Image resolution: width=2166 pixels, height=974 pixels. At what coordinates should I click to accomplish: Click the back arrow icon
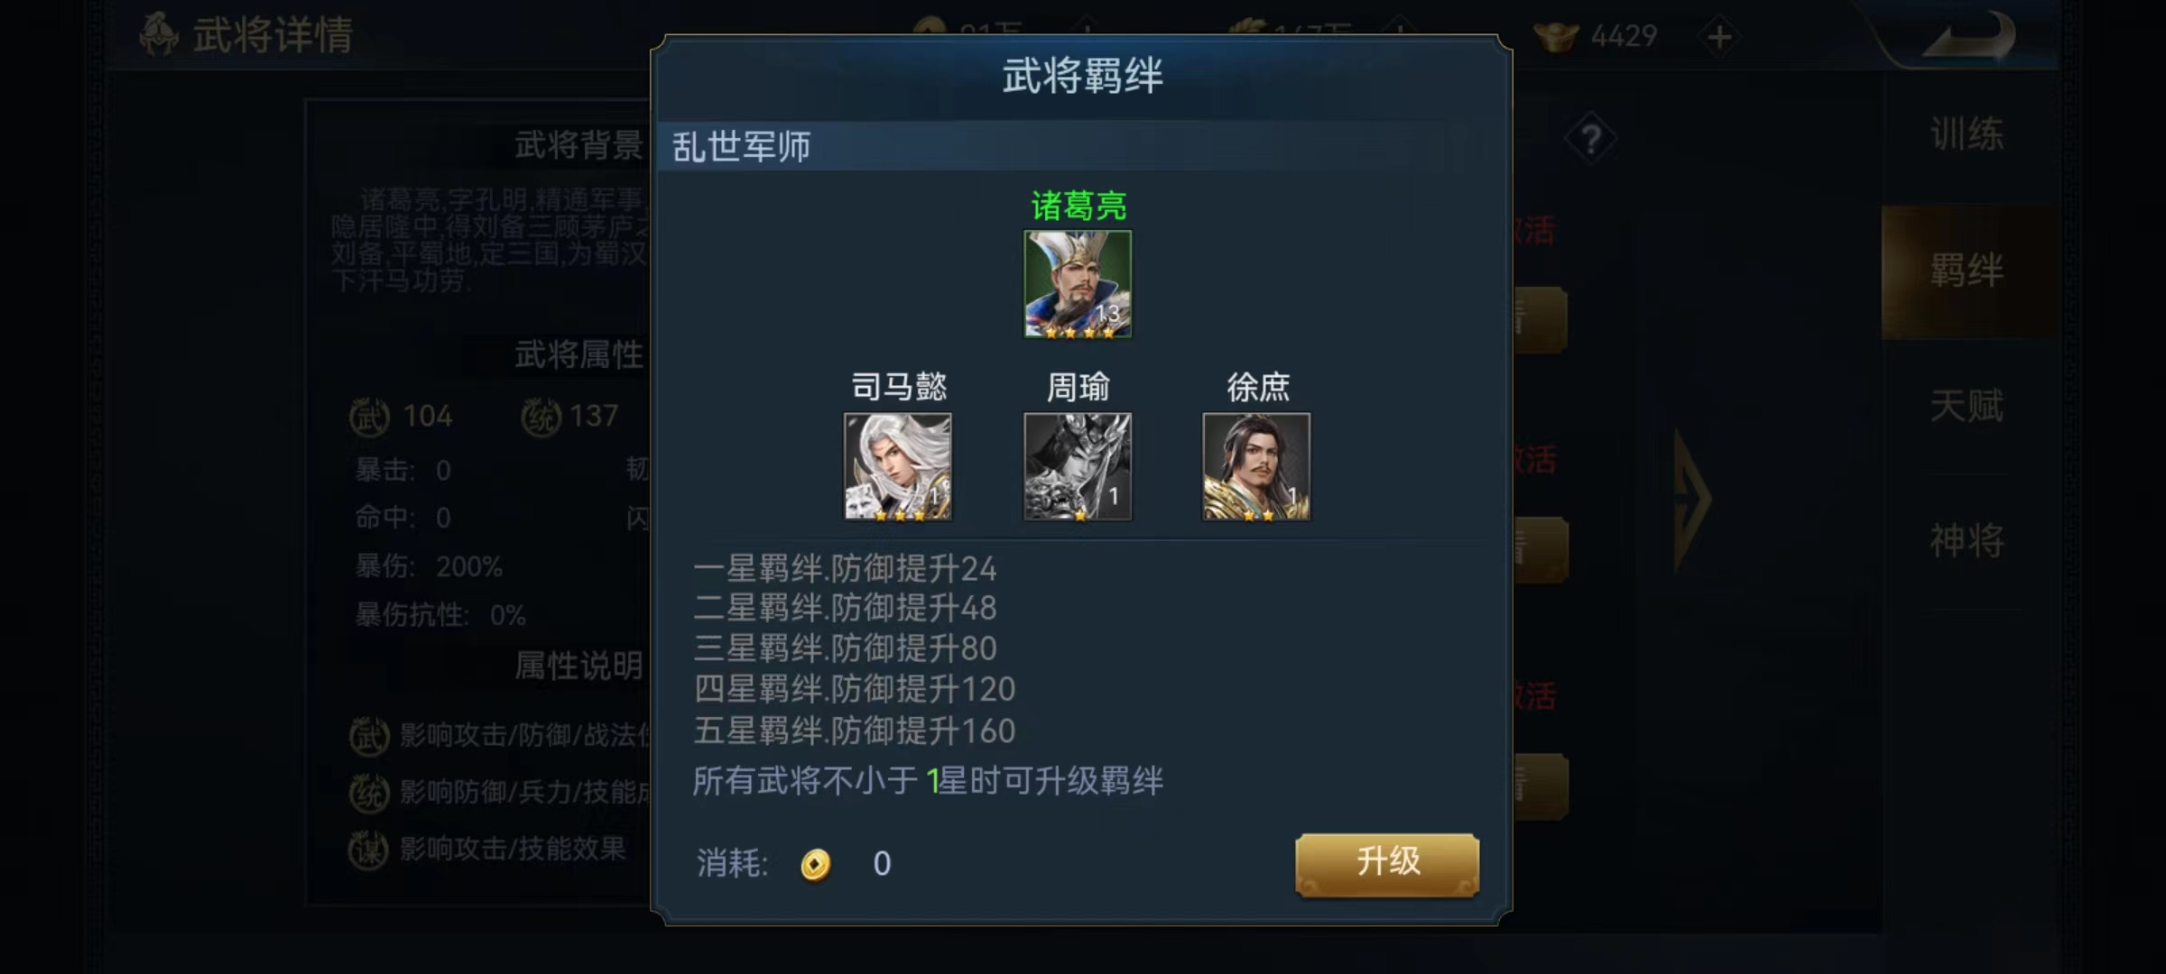point(1967,36)
